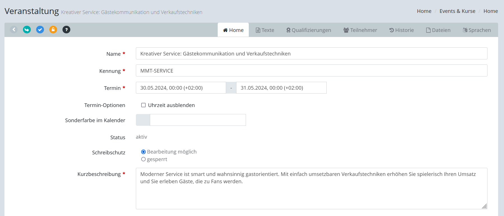
Task: Go to the Dateien tab
Action: pyautogui.click(x=438, y=30)
